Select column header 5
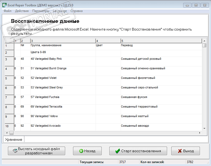The image size is (211, 166). (161, 41)
